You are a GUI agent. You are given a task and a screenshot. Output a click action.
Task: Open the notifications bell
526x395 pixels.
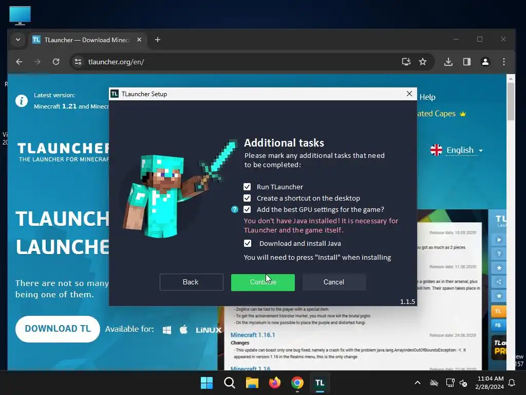(x=512, y=383)
